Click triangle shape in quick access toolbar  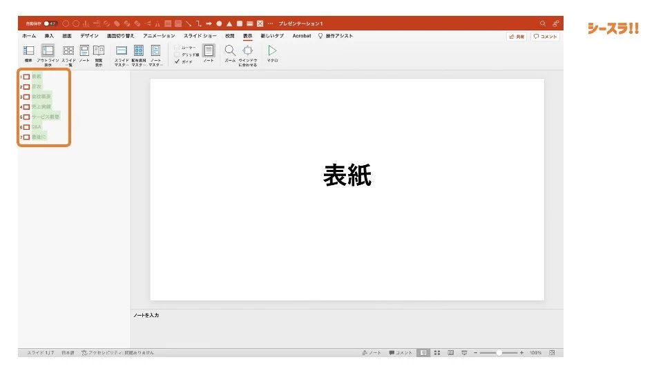(x=229, y=23)
